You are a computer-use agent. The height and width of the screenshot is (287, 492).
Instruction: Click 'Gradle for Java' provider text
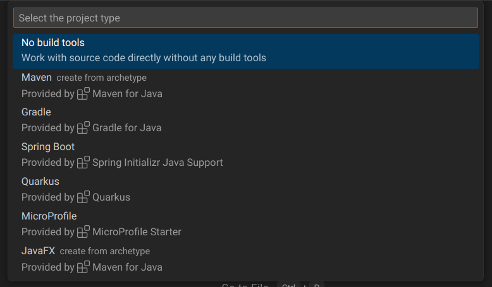tap(126, 128)
